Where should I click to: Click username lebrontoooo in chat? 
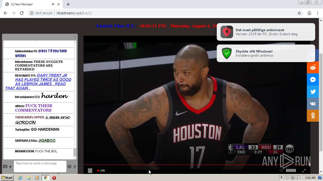coord(24,62)
